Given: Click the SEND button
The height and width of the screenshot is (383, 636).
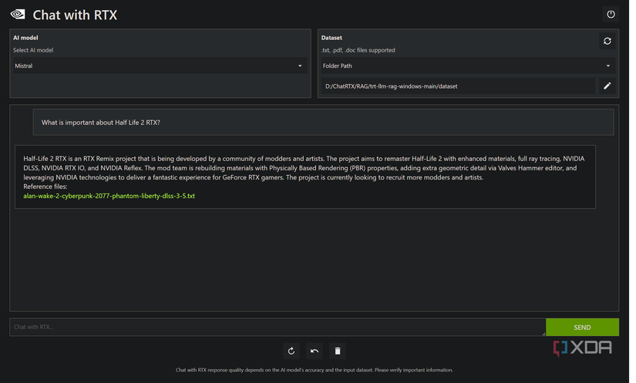Looking at the screenshot, I should coord(582,327).
